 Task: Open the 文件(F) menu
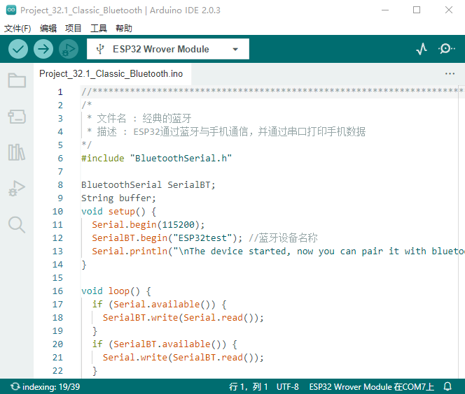(18, 29)
